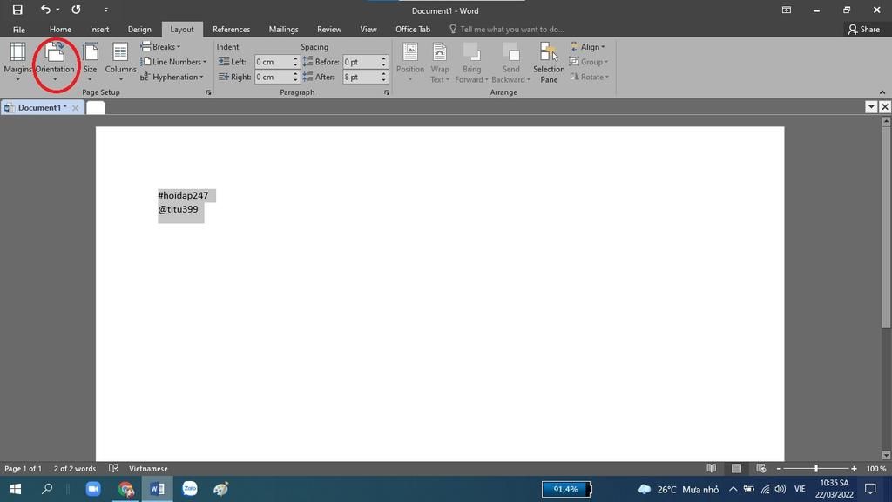This screenshot has height=502, width=892.
Task: Open the Margins menu
Action: (x=17, y=62)
